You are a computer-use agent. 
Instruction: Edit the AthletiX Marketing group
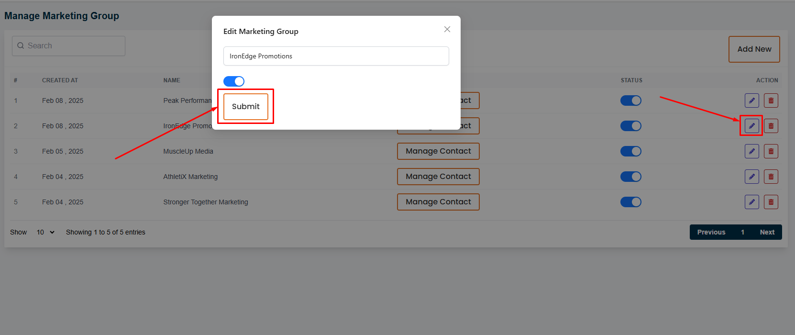tap(751, 177)
